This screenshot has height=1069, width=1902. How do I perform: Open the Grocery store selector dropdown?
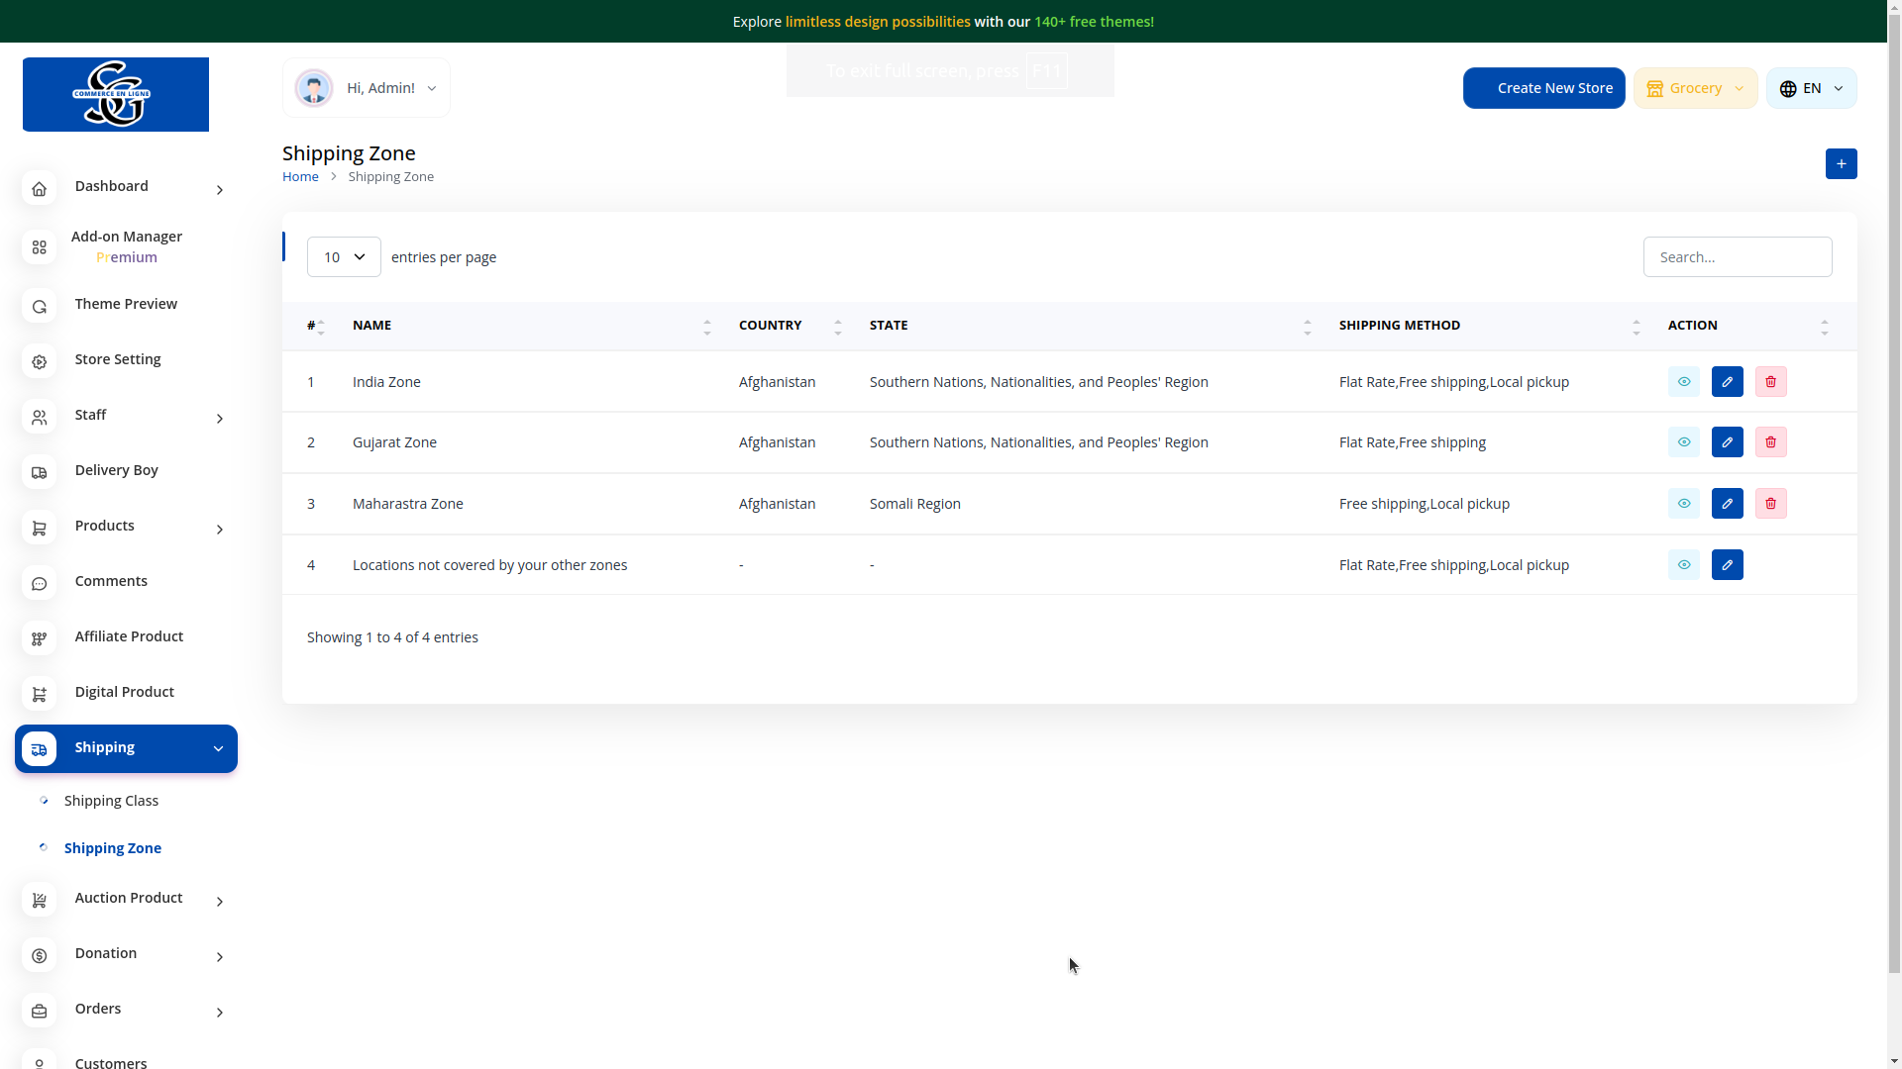coord(1695,88)
